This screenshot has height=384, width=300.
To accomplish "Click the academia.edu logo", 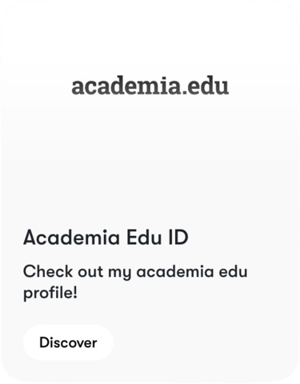I will tap(150, 86).
